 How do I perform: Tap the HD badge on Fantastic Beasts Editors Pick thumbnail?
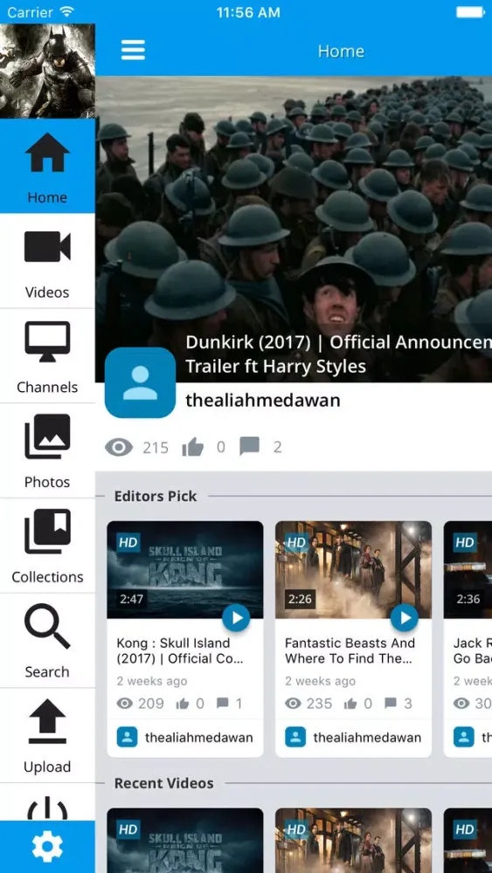[296, 543]
